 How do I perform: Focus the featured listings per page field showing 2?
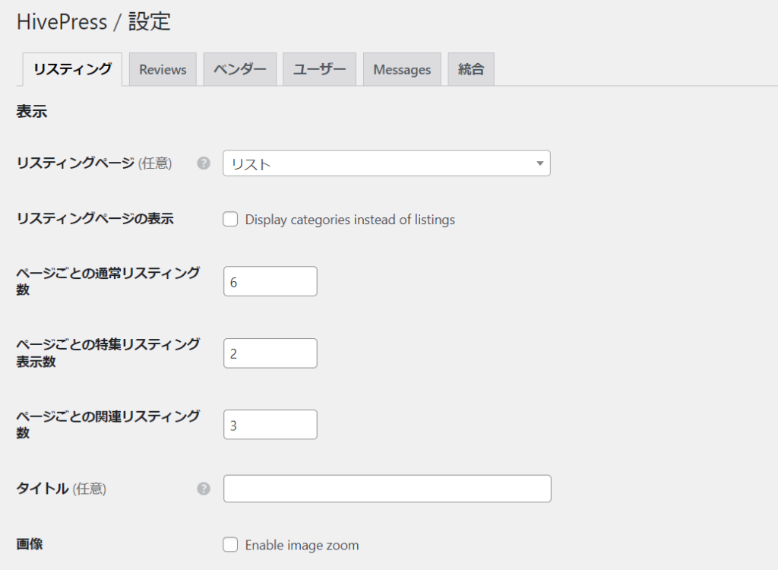click(270, 353)
